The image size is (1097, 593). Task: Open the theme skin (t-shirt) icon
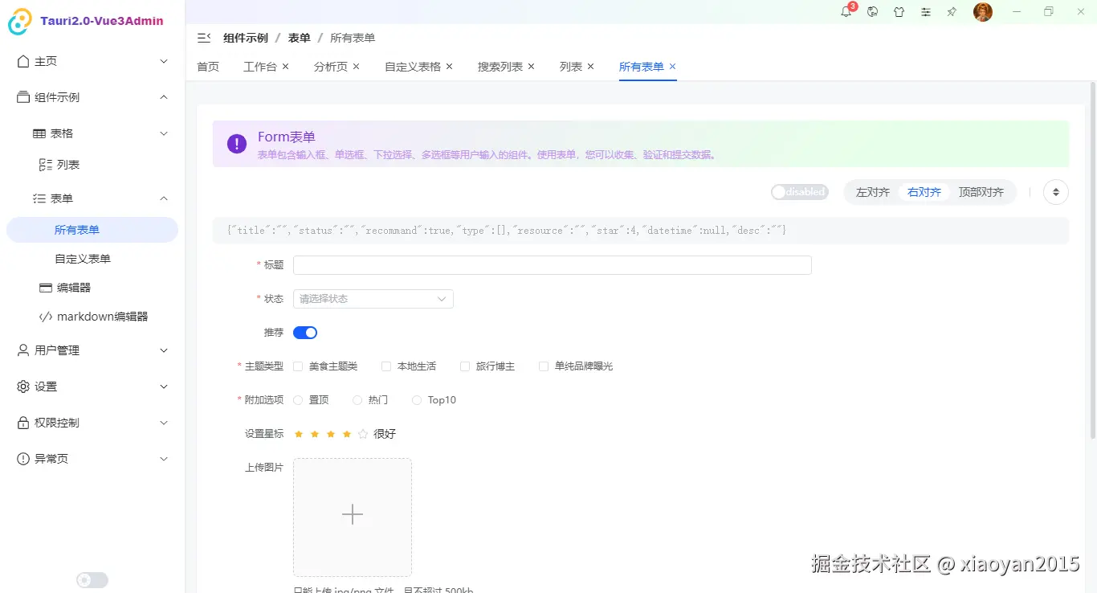pos(899,12)
